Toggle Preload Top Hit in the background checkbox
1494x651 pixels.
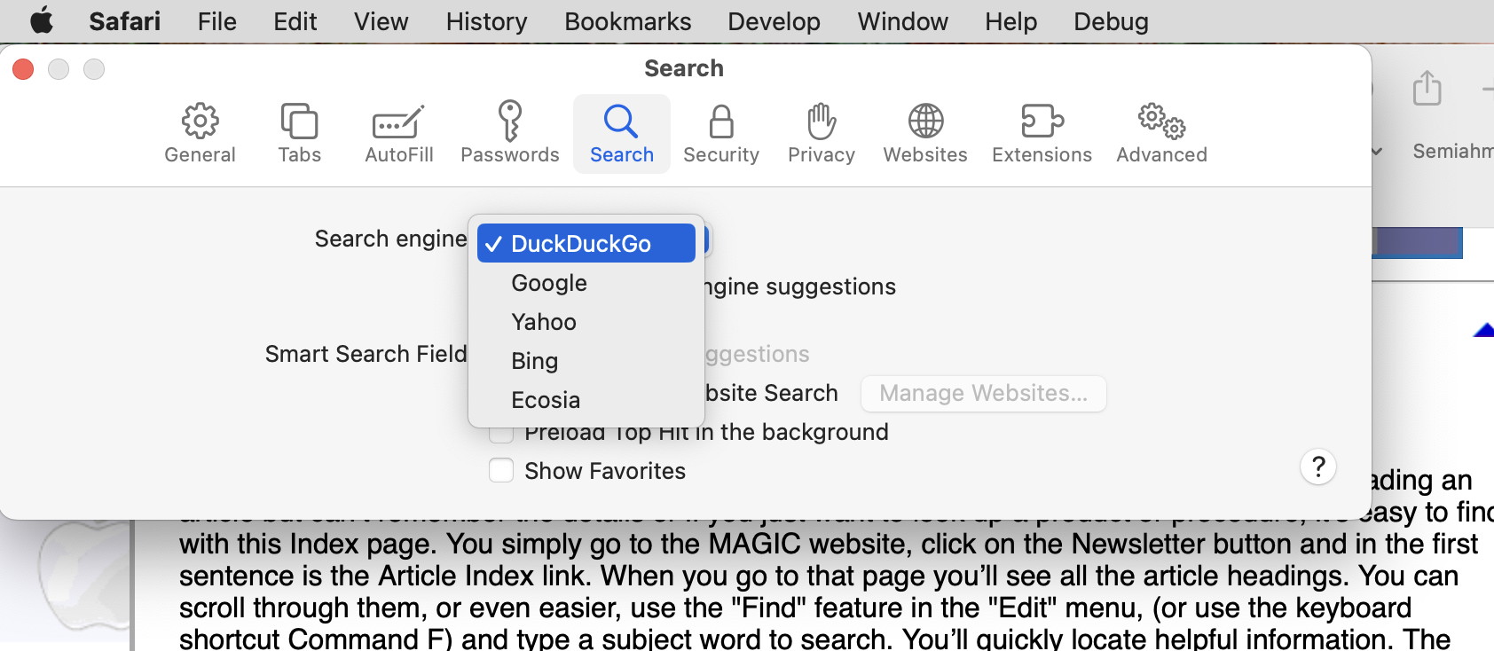(501, 435)
